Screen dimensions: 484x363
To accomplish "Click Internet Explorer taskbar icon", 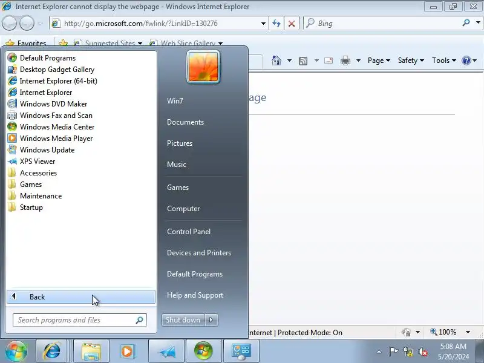I will click(x=51, y=352).
